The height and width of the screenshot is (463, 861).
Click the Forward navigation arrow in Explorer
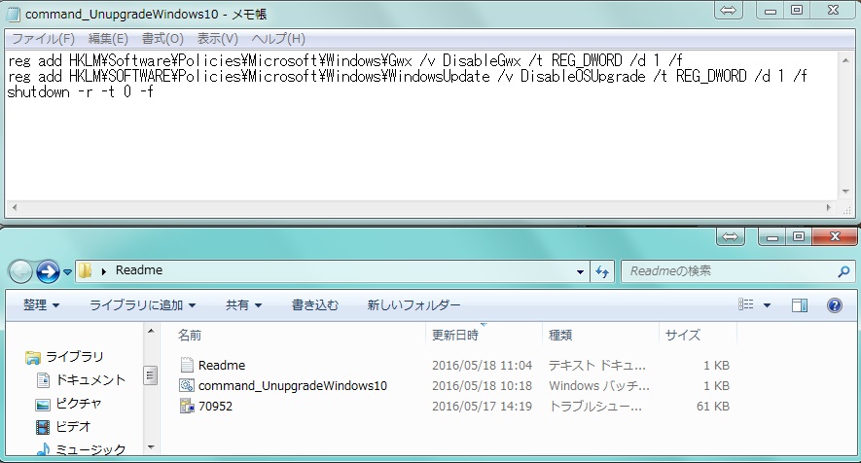pyautogui.click(x=47, y=270)
